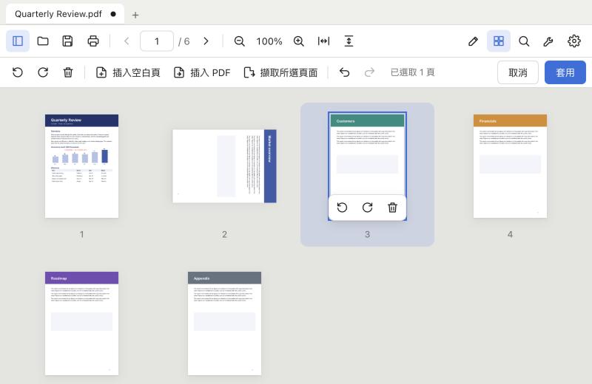Viewport: 592px width, 384px height.
Task: Click 插入 PDF button
Action: pyautogui.click(x=201, y=72)
